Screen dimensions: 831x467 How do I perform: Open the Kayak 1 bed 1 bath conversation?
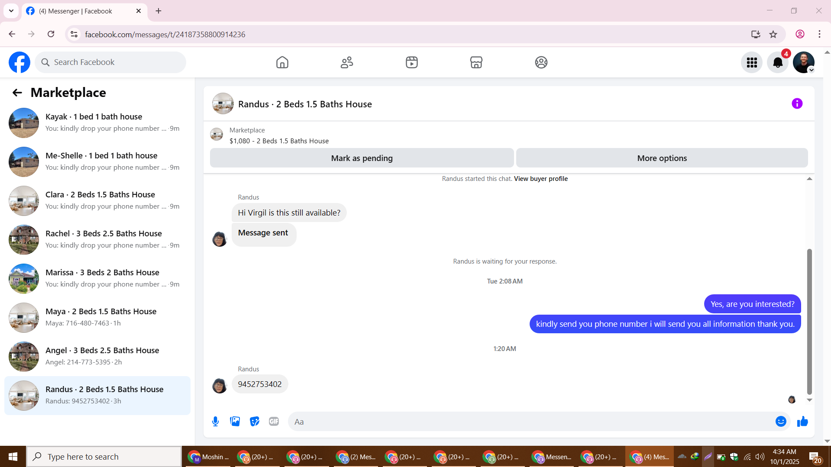97,123
